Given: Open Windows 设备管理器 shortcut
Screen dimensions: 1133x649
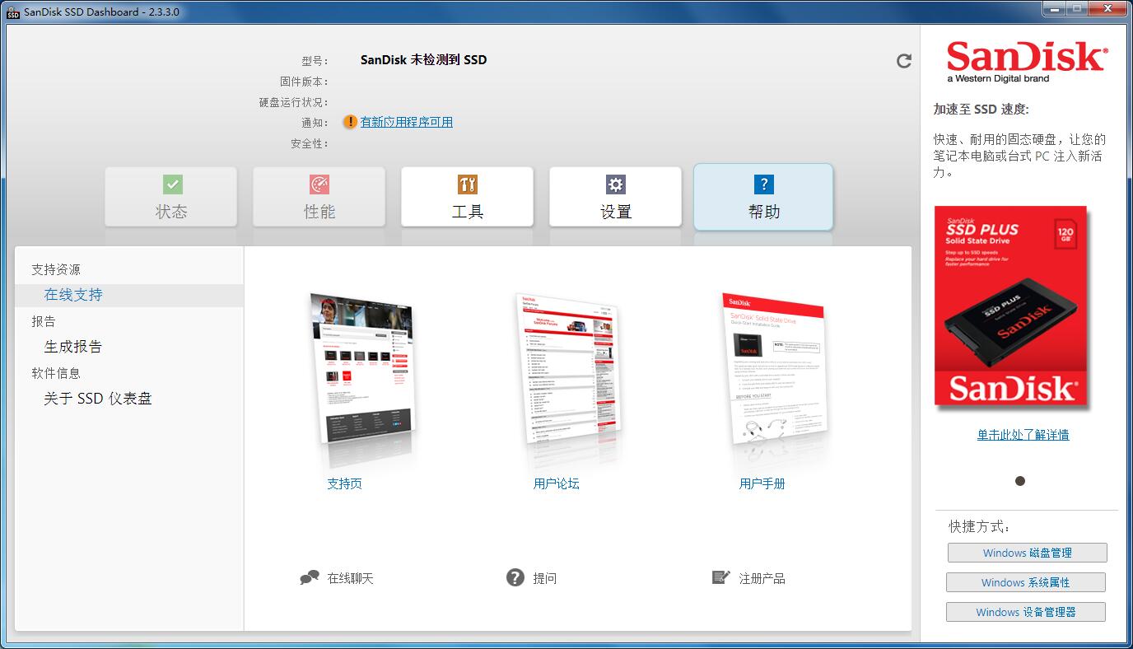Looking at the screenshot, I should coord(1026,612).
